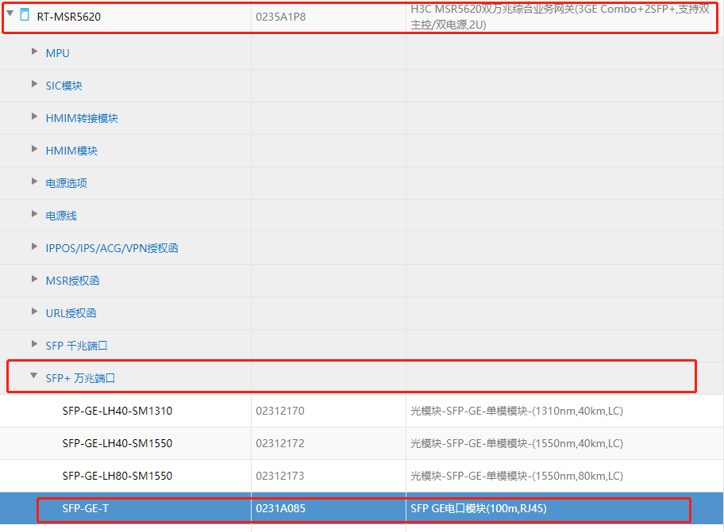Select the SFP-GE-LH40-SM1550 row
This screenshot has height=532, width=724.
tap(362, 443)
